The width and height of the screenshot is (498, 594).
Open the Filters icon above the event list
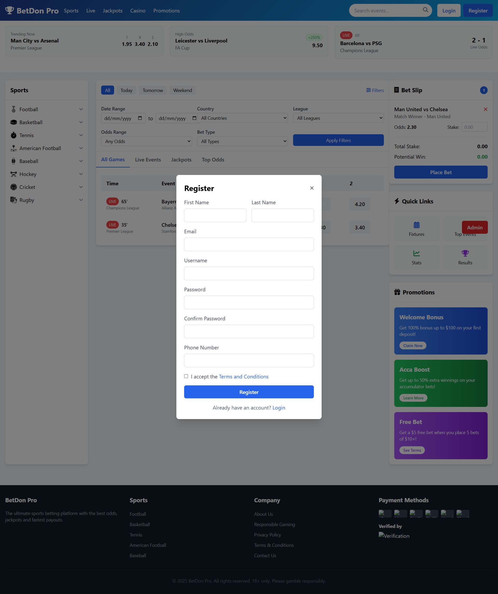tap(368, 90)
